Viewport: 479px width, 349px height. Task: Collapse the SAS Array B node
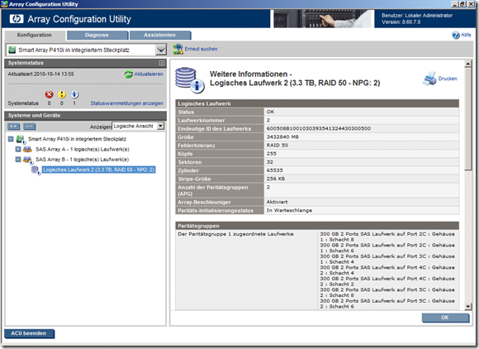tap(18, 160)
